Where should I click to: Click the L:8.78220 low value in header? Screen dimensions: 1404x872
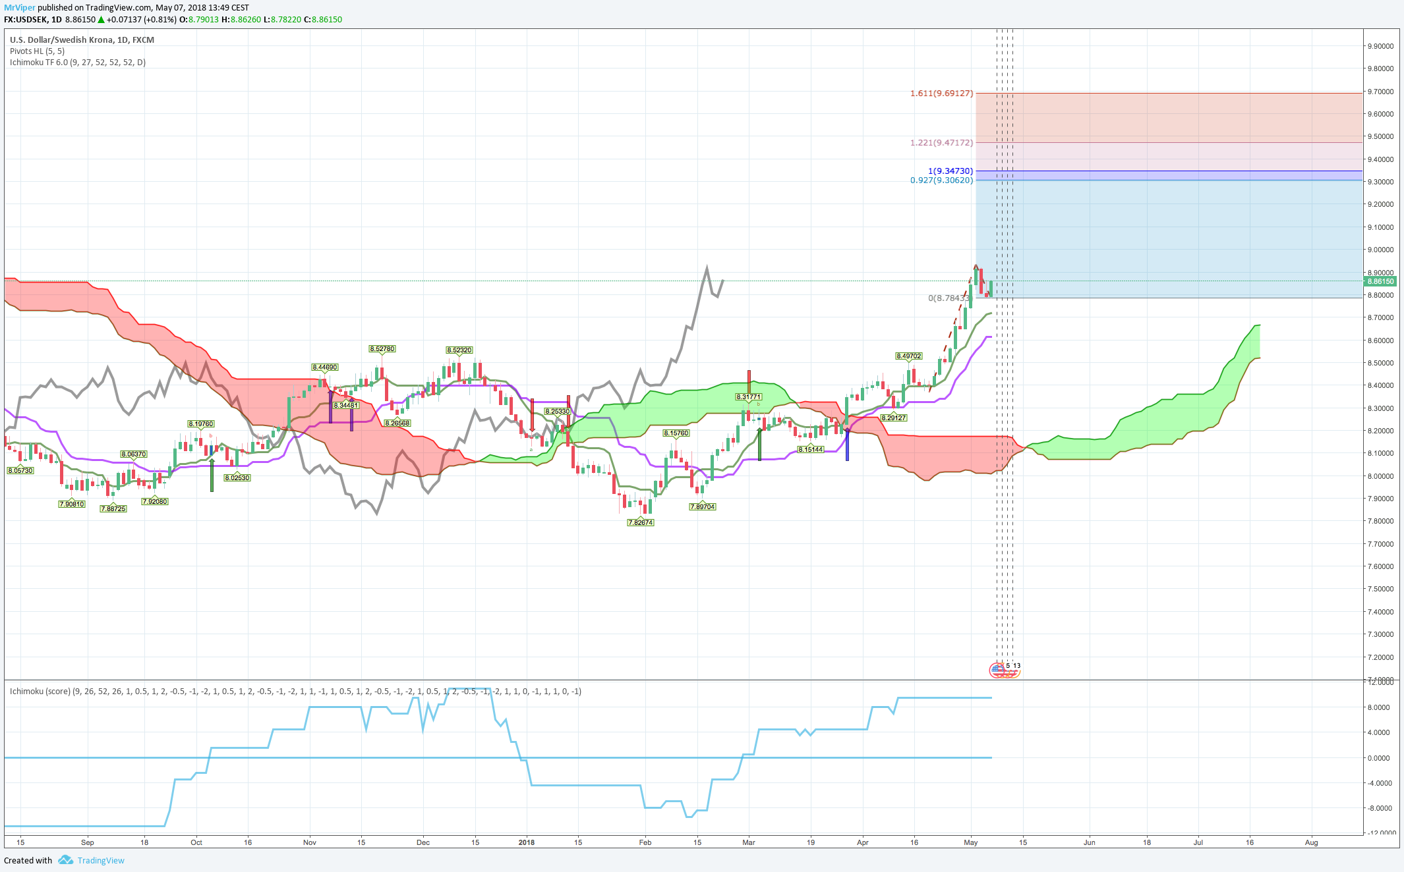282,20
